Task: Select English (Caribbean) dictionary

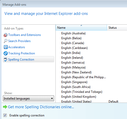Action: pos(74,48)
